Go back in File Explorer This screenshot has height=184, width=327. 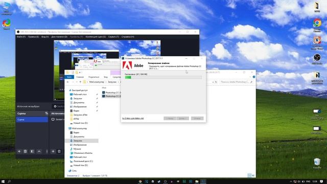click(68, 82)
